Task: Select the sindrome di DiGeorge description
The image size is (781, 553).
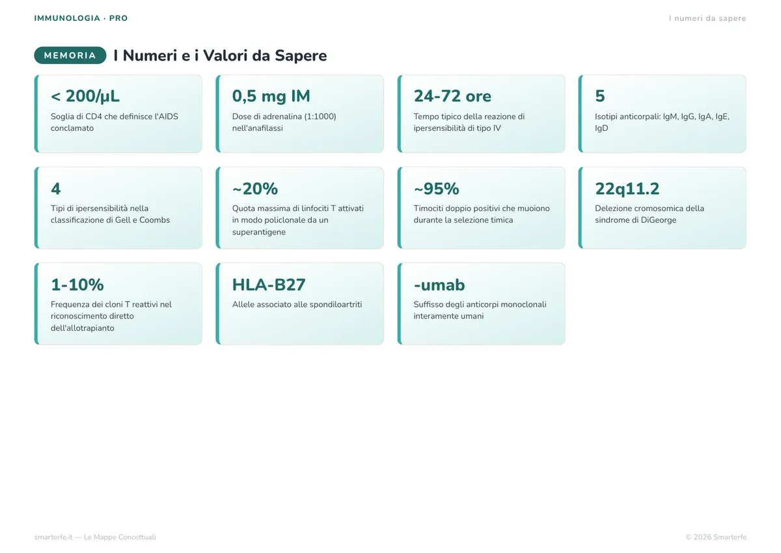Action: [x=650, y=214]
